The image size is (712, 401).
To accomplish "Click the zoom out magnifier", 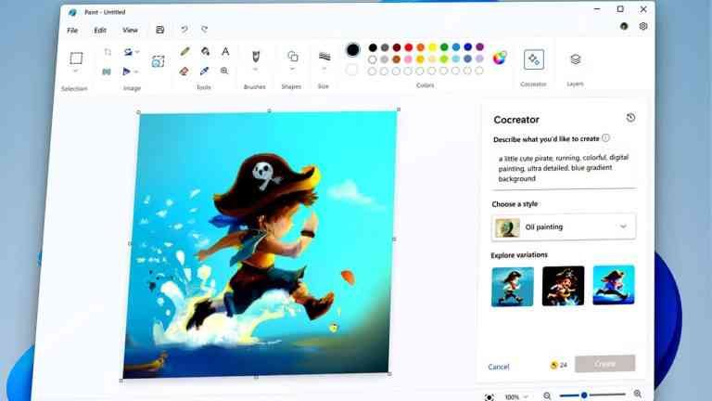I will point(547,396).
